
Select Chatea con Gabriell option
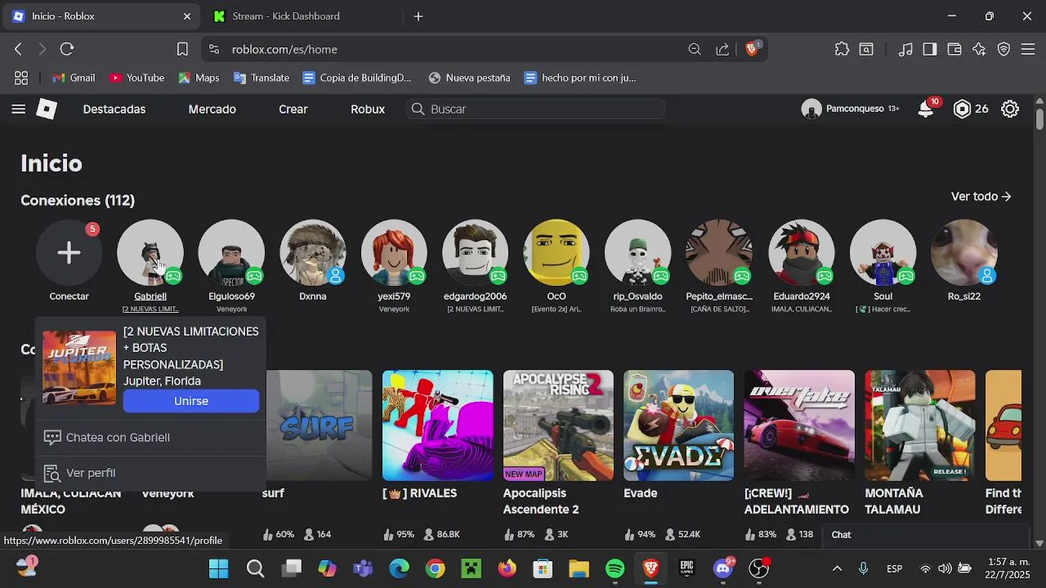click(x=150, y=438)
